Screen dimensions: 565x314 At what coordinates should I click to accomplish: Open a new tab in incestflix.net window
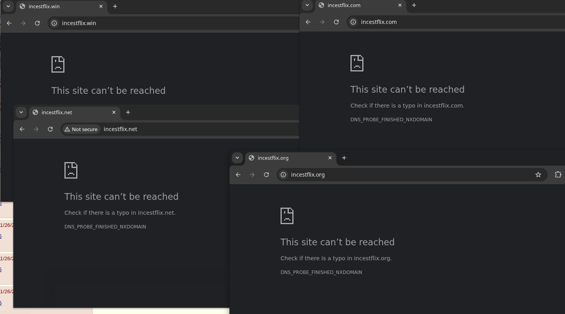[128, 112]
